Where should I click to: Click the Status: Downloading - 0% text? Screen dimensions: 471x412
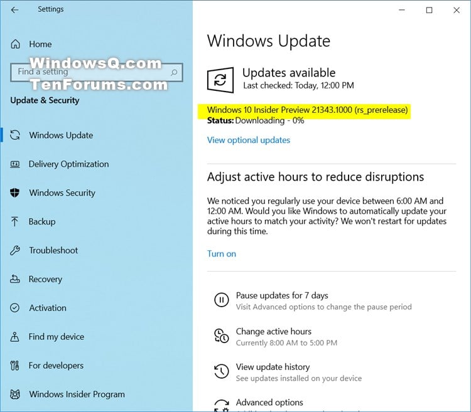[256, 120]
